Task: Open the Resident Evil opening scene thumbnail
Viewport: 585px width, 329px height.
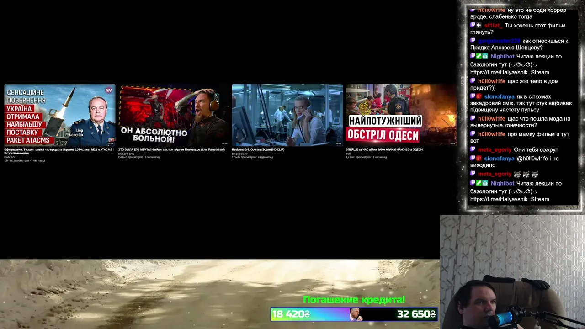Action: [287, 115]
